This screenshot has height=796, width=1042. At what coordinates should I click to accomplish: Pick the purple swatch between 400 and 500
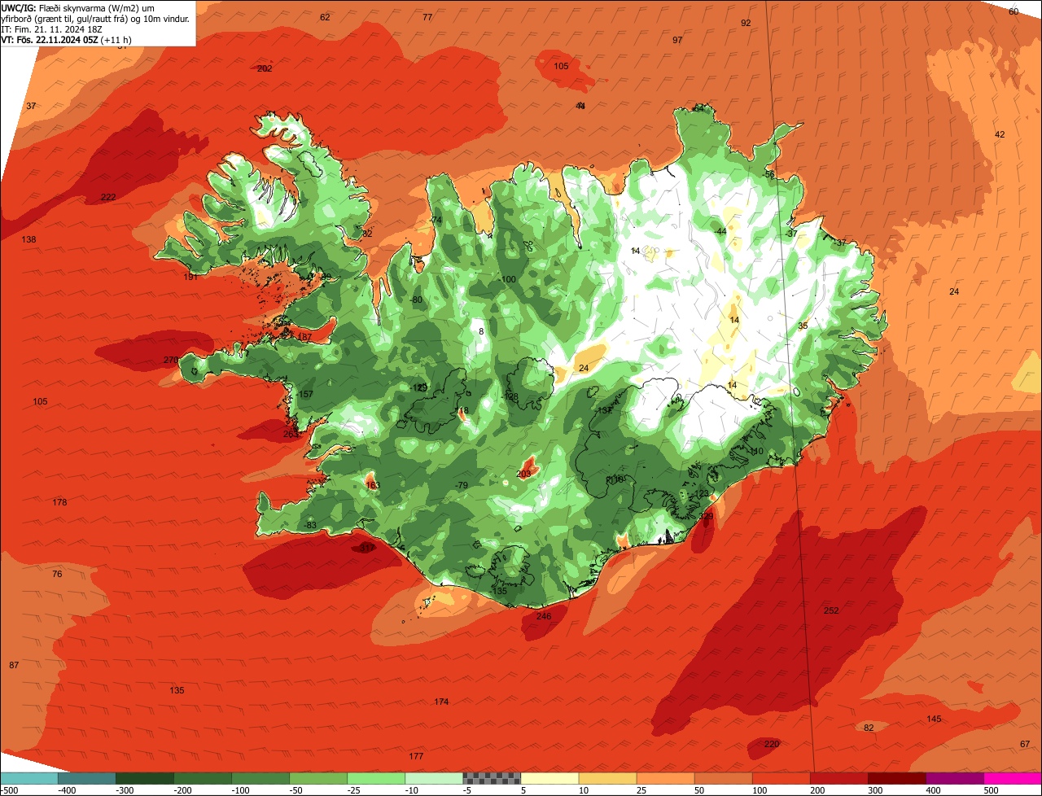[x=954, y=777]
